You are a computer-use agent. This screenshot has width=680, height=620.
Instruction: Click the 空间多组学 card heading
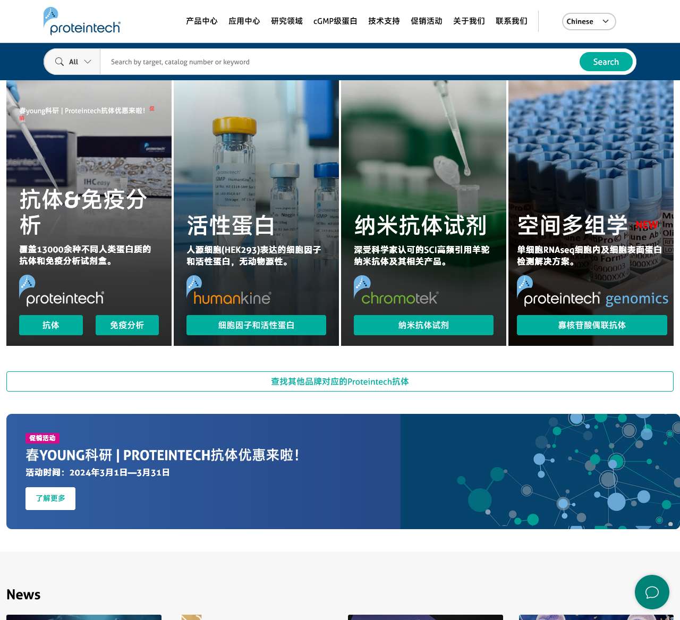(573, 225)
